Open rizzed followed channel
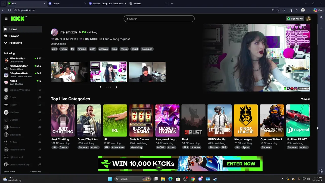This screenshot has width=325, height=183. point(23,82)
